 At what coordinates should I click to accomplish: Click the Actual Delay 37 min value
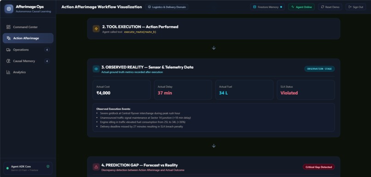[165, 93]
